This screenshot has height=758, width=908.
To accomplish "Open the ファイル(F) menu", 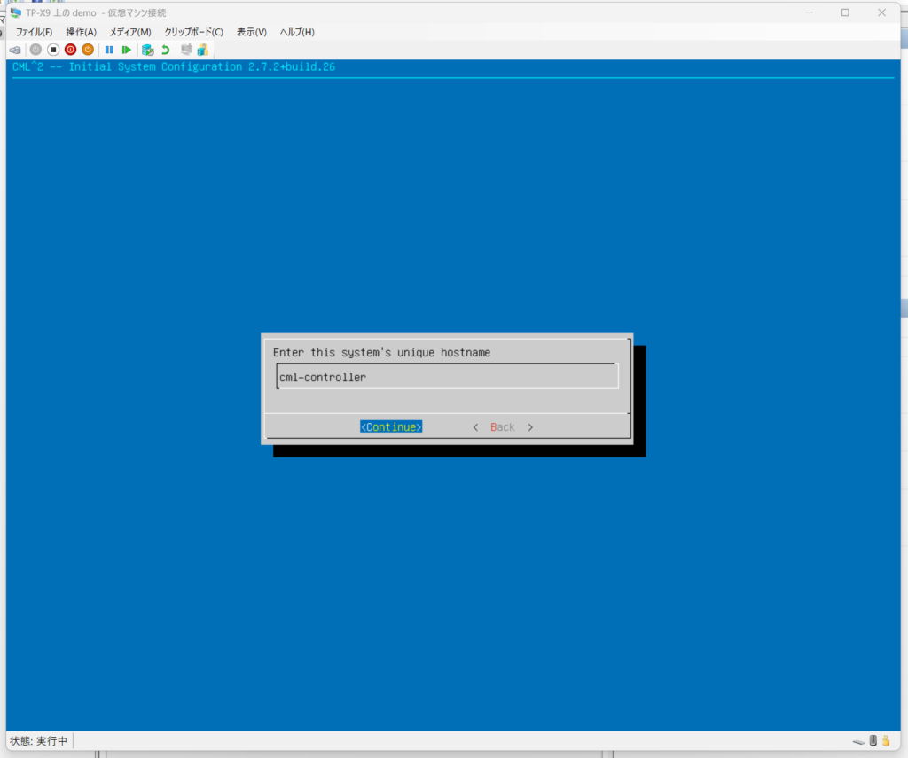I will click(x=34, y=32).
